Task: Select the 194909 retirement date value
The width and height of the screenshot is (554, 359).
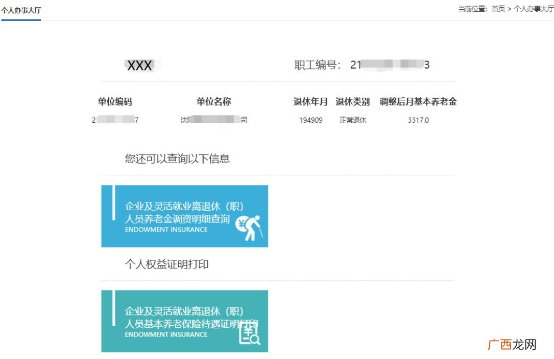Action: tap(311, 120)
